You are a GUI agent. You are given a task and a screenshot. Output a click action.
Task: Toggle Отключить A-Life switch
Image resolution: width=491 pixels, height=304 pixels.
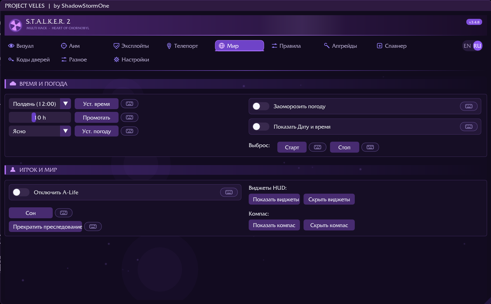tap(21, 192)
